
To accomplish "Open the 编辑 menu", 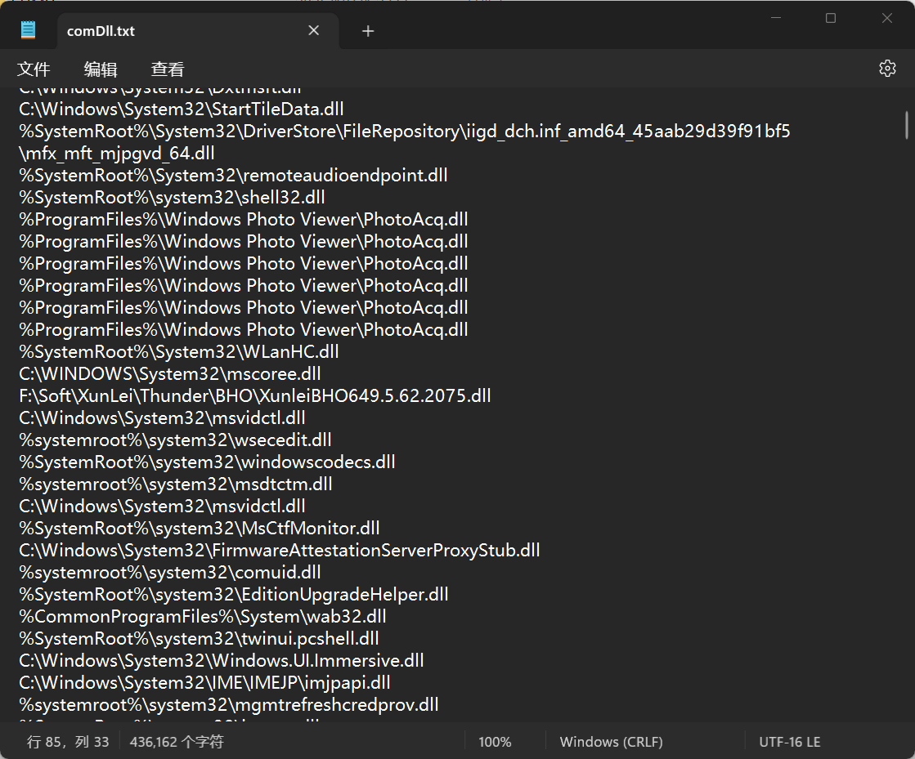I will [x=101, y=69].
